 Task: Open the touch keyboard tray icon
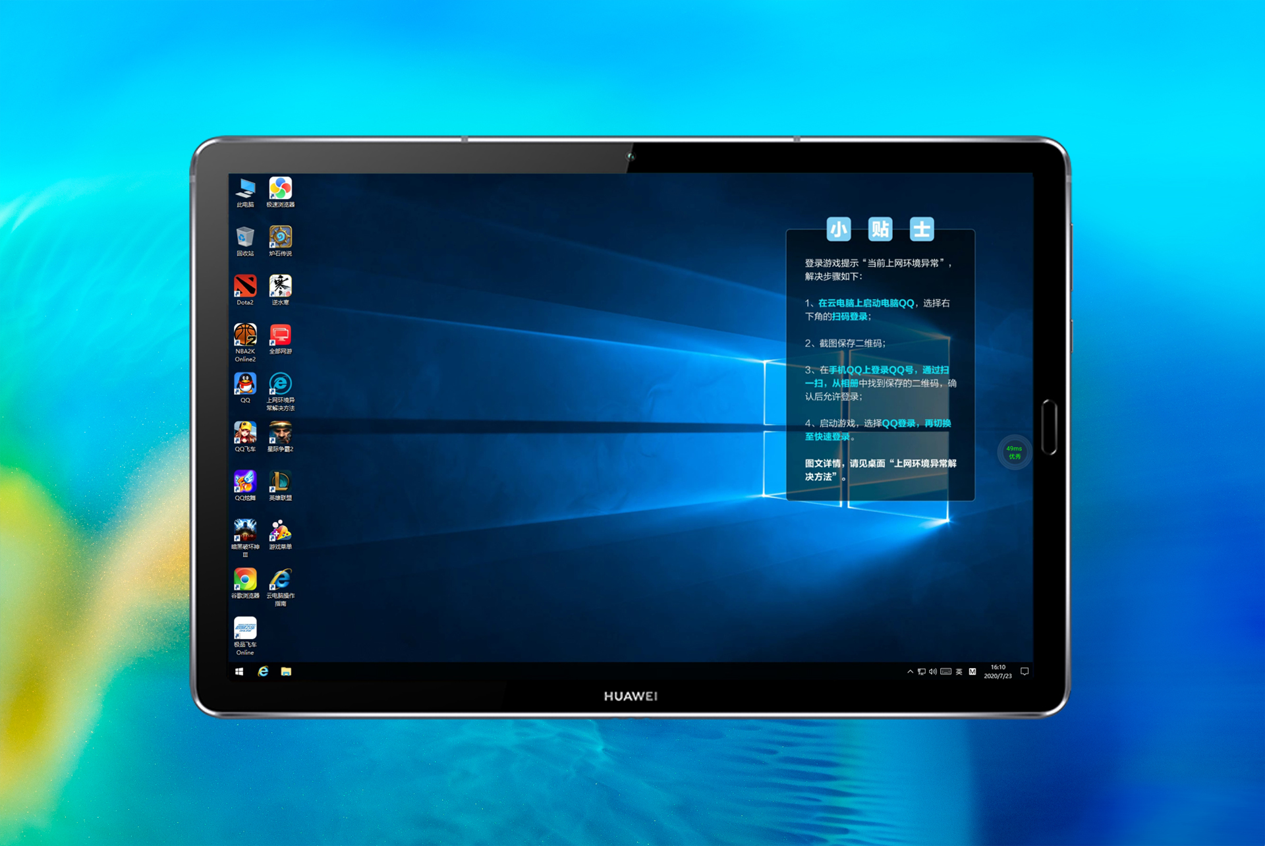click(946, 671)
